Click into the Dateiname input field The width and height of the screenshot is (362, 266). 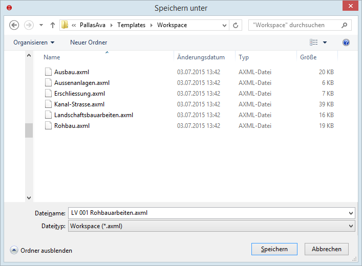[208, 213]
